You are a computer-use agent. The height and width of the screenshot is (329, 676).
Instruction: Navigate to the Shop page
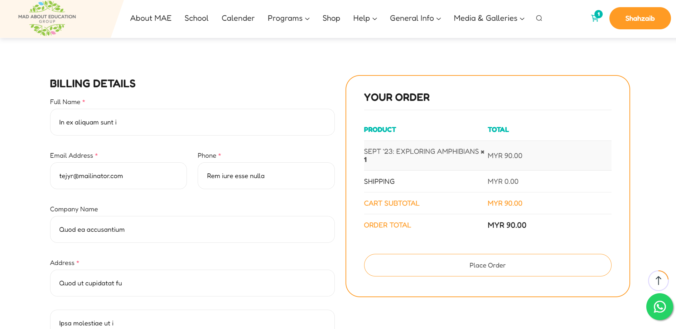[x=331, y=18]
